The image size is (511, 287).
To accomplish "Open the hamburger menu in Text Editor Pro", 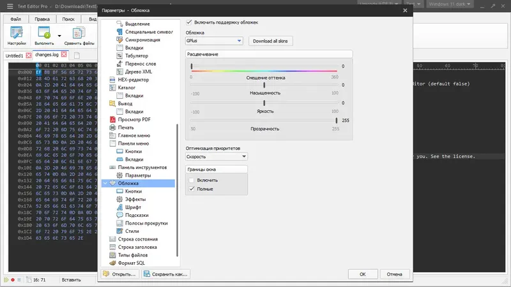I will click(x=10, y=6).
